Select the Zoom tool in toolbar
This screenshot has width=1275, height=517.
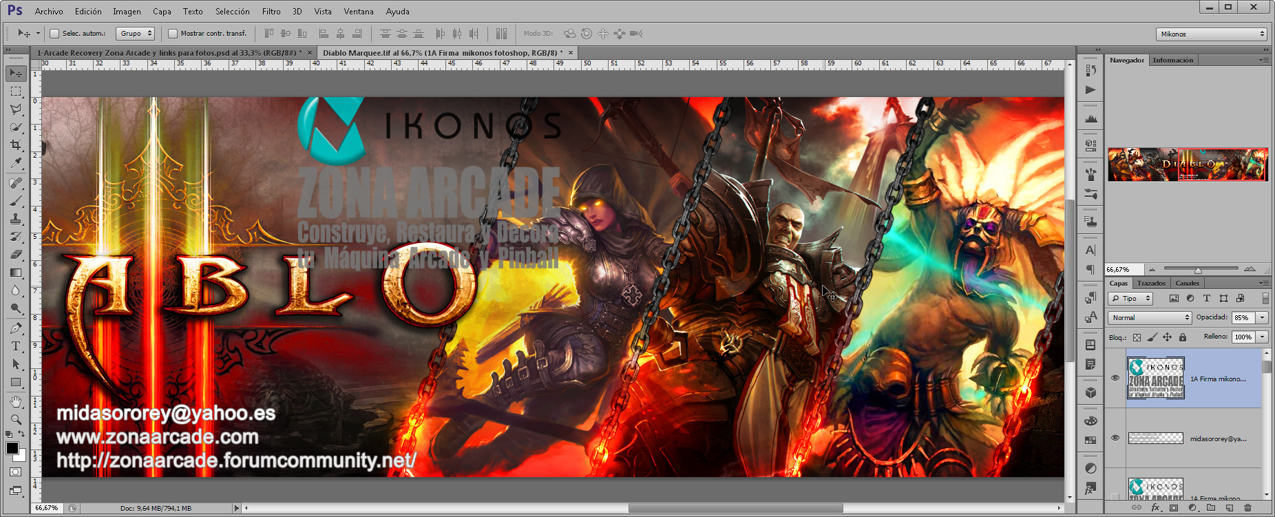click(x=15, y=419)
